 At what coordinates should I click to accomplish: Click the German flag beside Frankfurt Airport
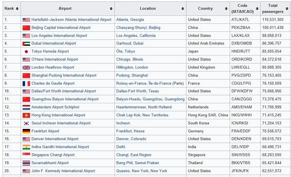click(x=26, y=132)
